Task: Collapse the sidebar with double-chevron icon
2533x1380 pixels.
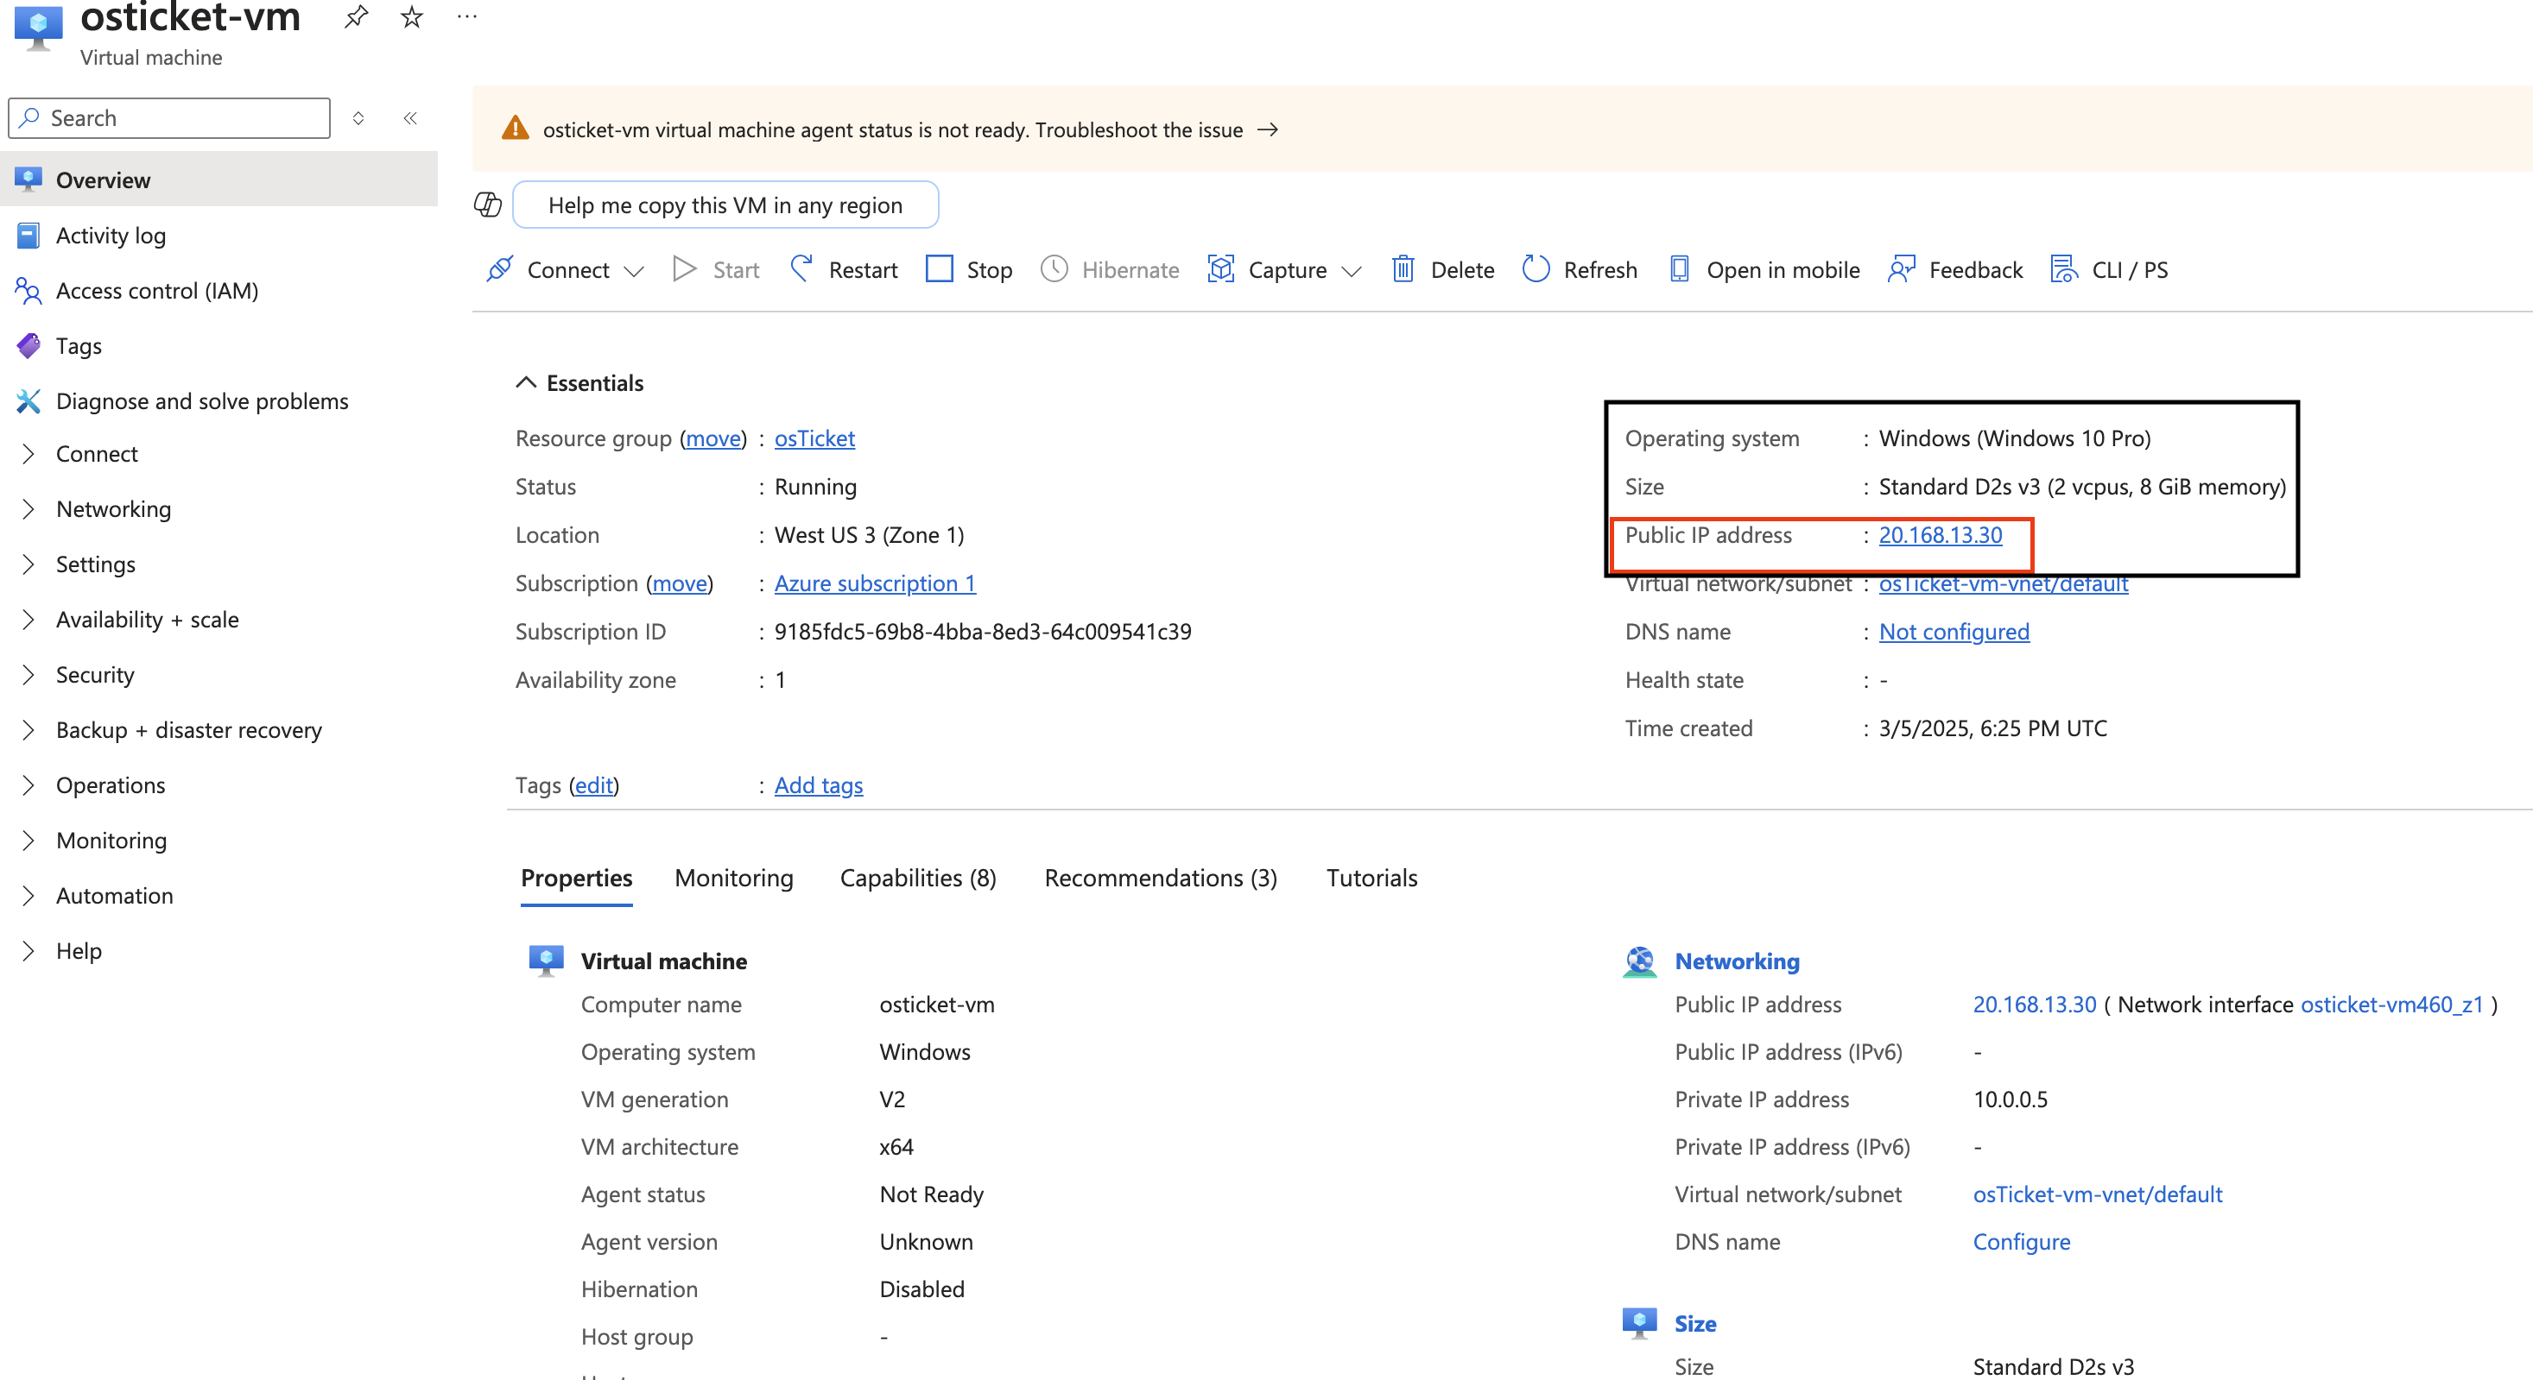Action: [x=410, y=118]
